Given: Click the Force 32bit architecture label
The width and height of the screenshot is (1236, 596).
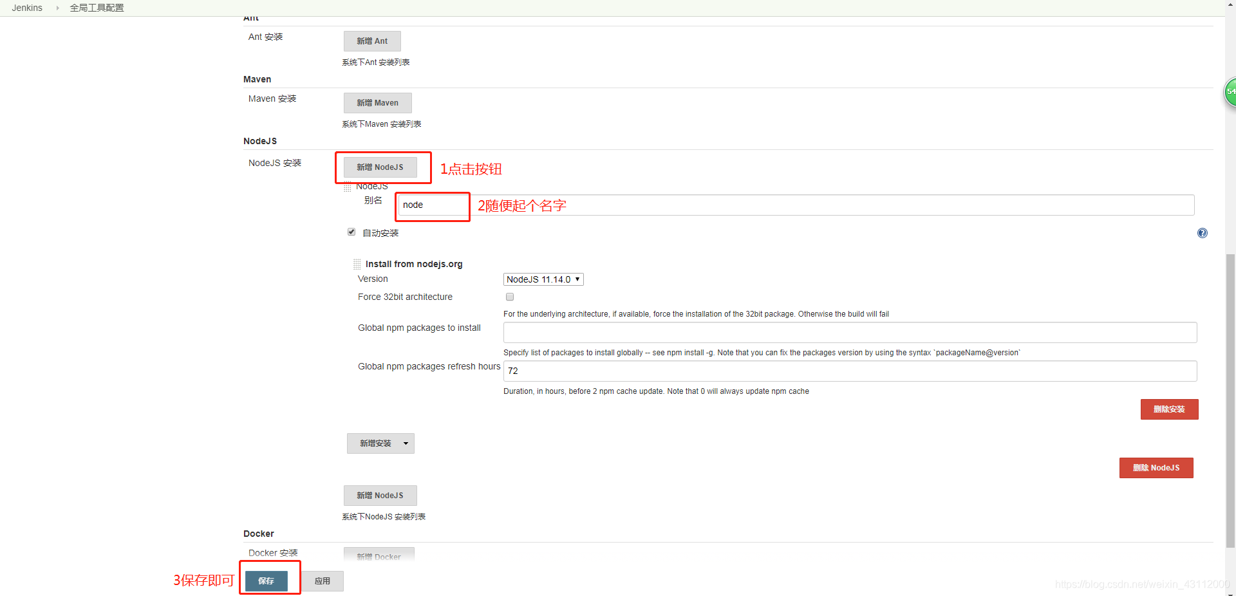Looking at the screenshot, I should click(x=405, y=297).
